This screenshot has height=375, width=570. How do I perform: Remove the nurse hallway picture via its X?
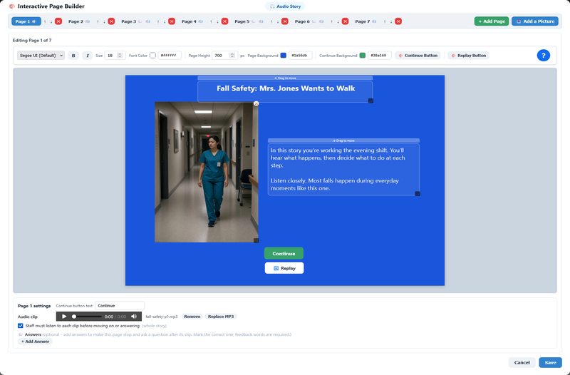(x=256, y=103)
